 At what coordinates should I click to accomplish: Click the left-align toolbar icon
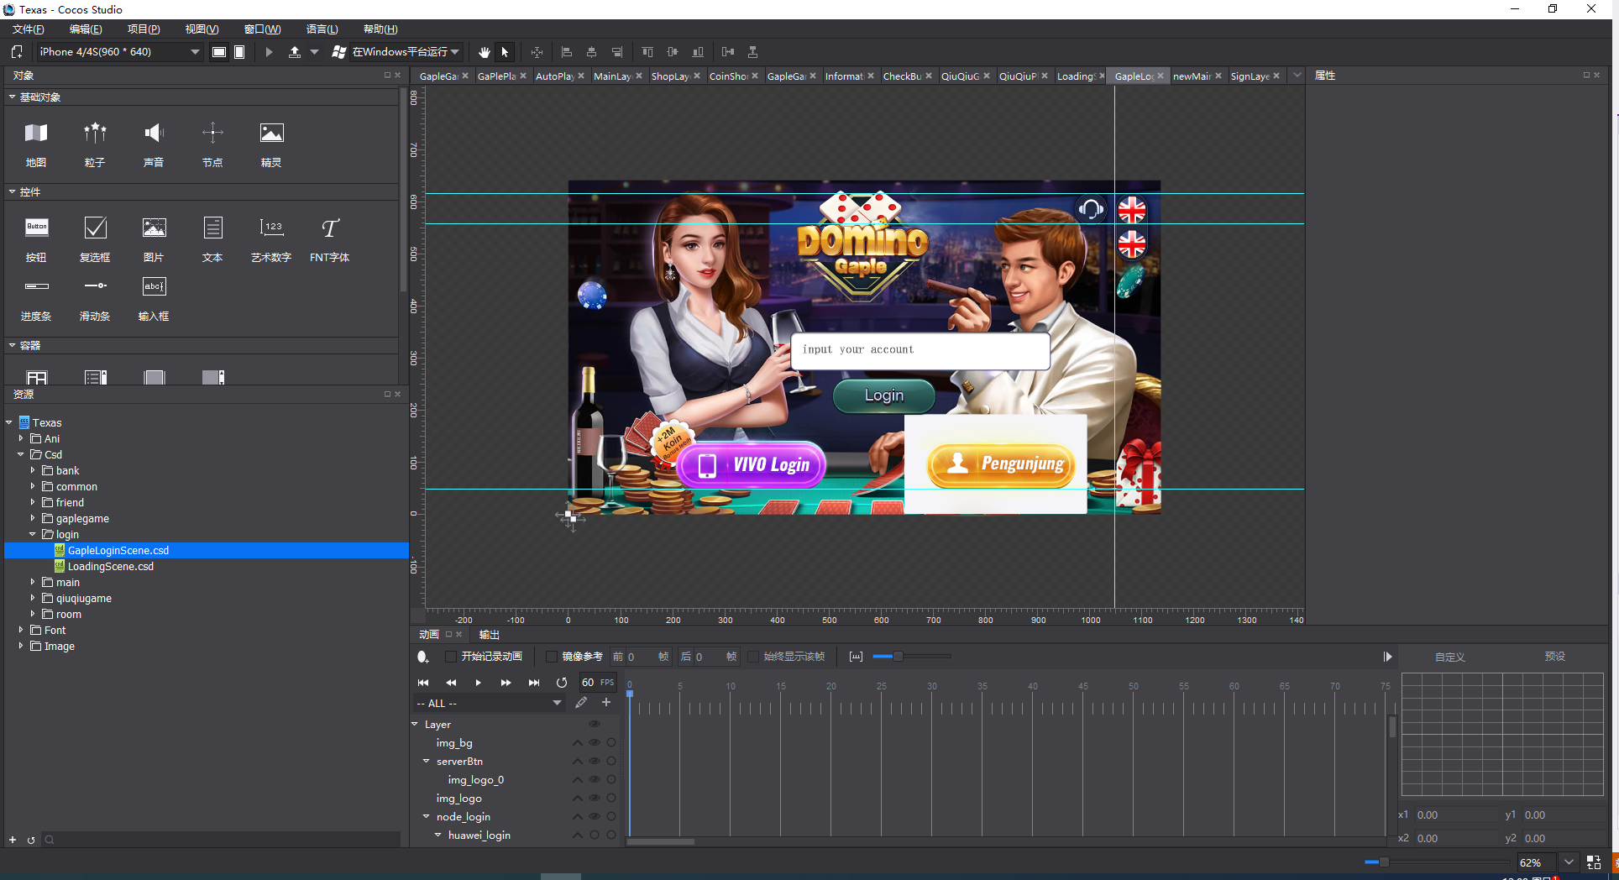(x=567, y=51)
